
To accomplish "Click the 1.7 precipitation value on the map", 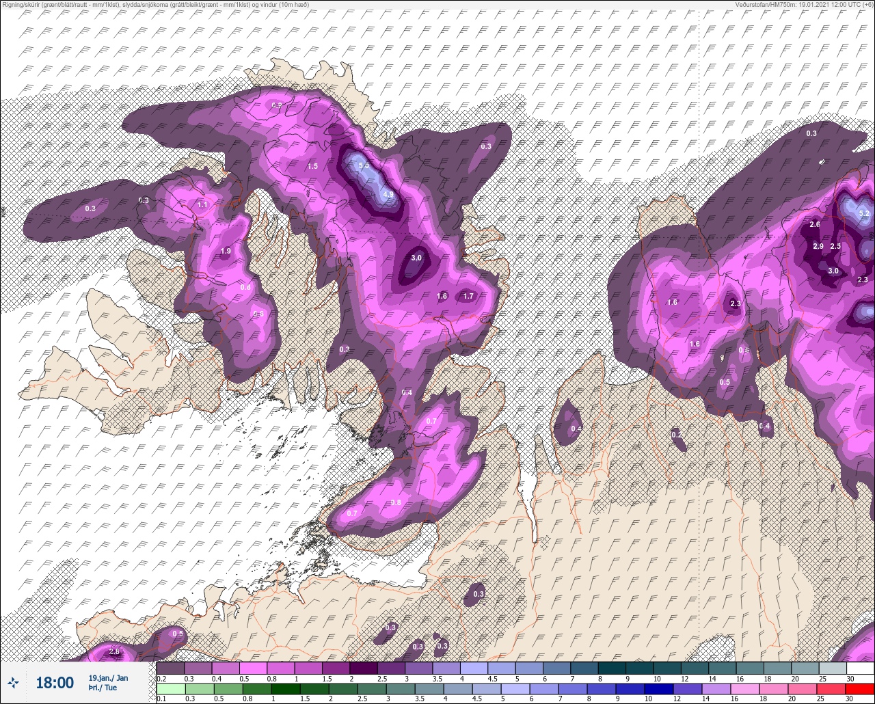I will (468, 296).
